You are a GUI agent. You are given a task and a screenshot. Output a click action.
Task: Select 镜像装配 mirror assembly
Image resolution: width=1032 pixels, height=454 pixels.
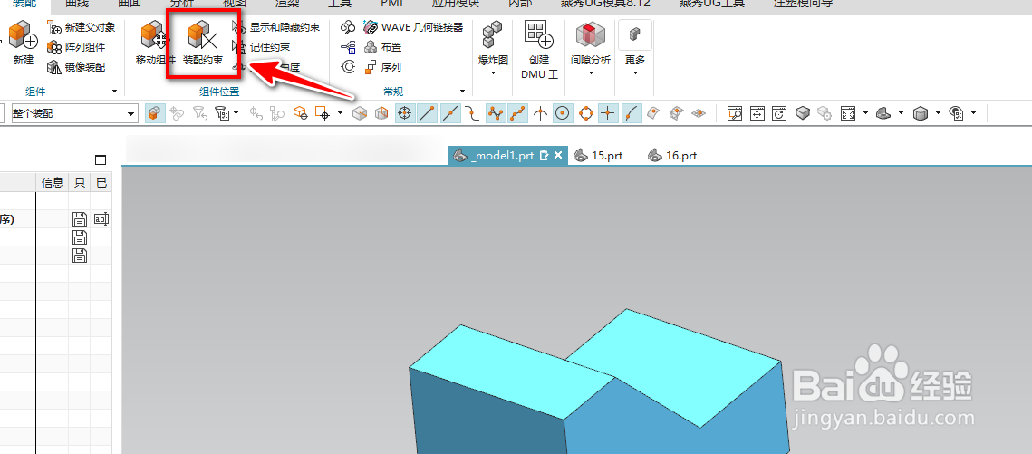[76, 67]
